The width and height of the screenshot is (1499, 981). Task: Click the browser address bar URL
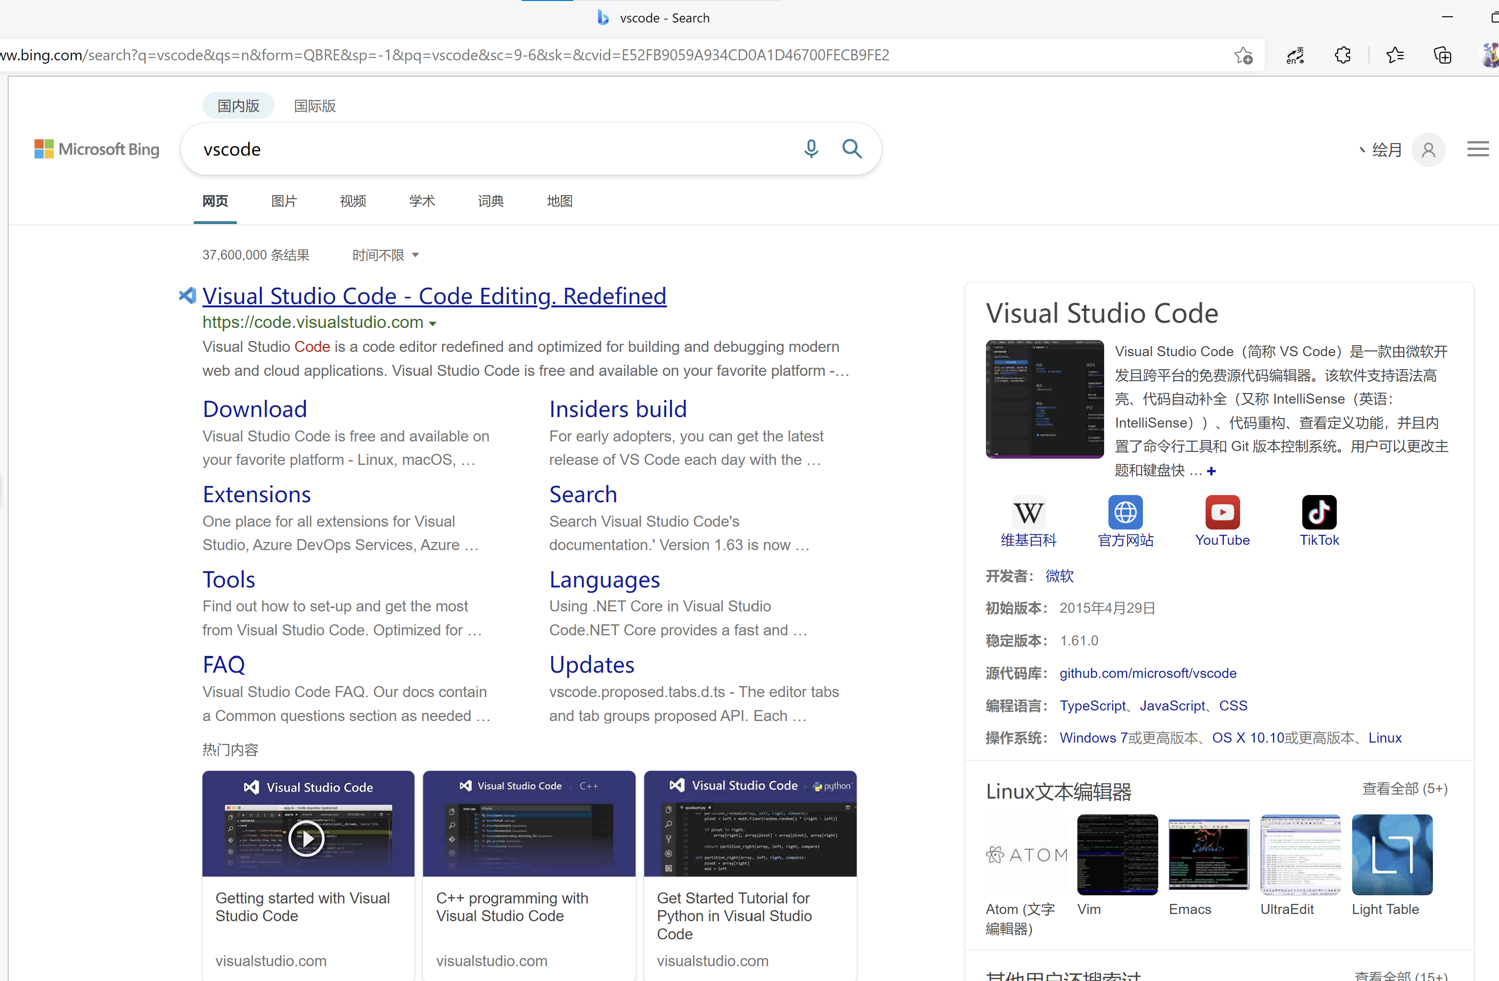[445, 56]
